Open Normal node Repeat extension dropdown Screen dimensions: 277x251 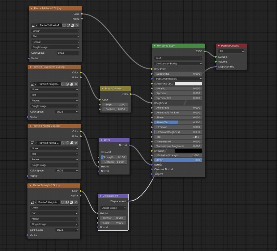tap(54, 159)
